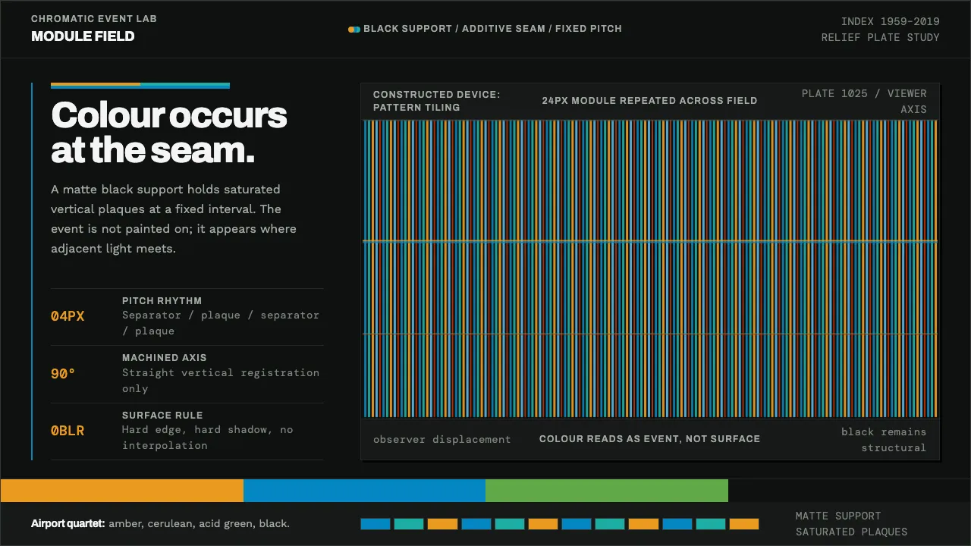Click the "PLATE 1025 / VIEWER AXIS" label
This screenshot has height=546, width=971.
tap(864, 102)
